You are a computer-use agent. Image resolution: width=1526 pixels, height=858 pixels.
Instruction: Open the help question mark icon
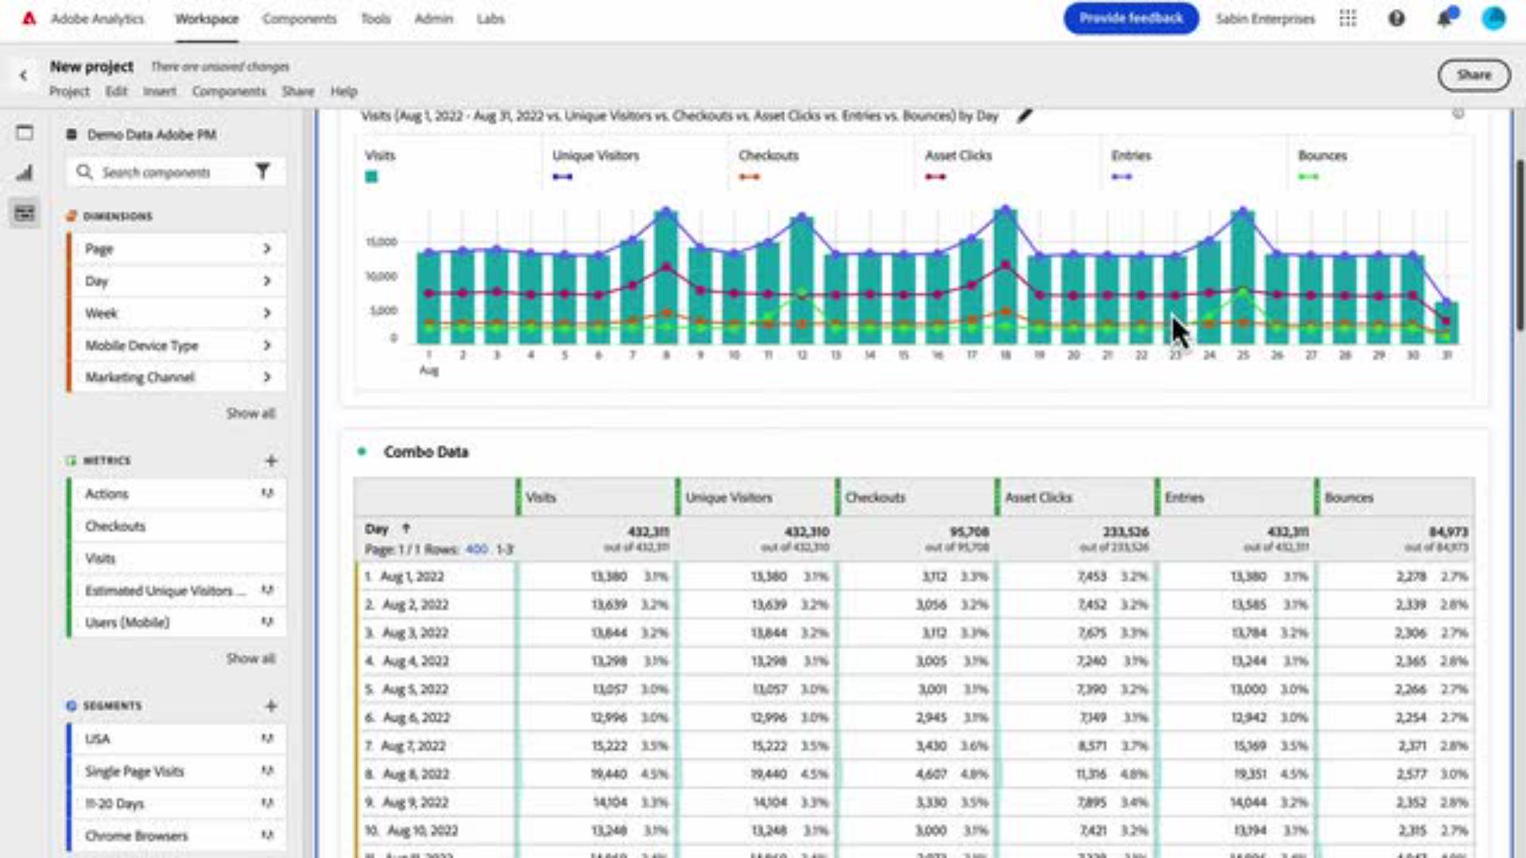click(x=1396, y=19)
